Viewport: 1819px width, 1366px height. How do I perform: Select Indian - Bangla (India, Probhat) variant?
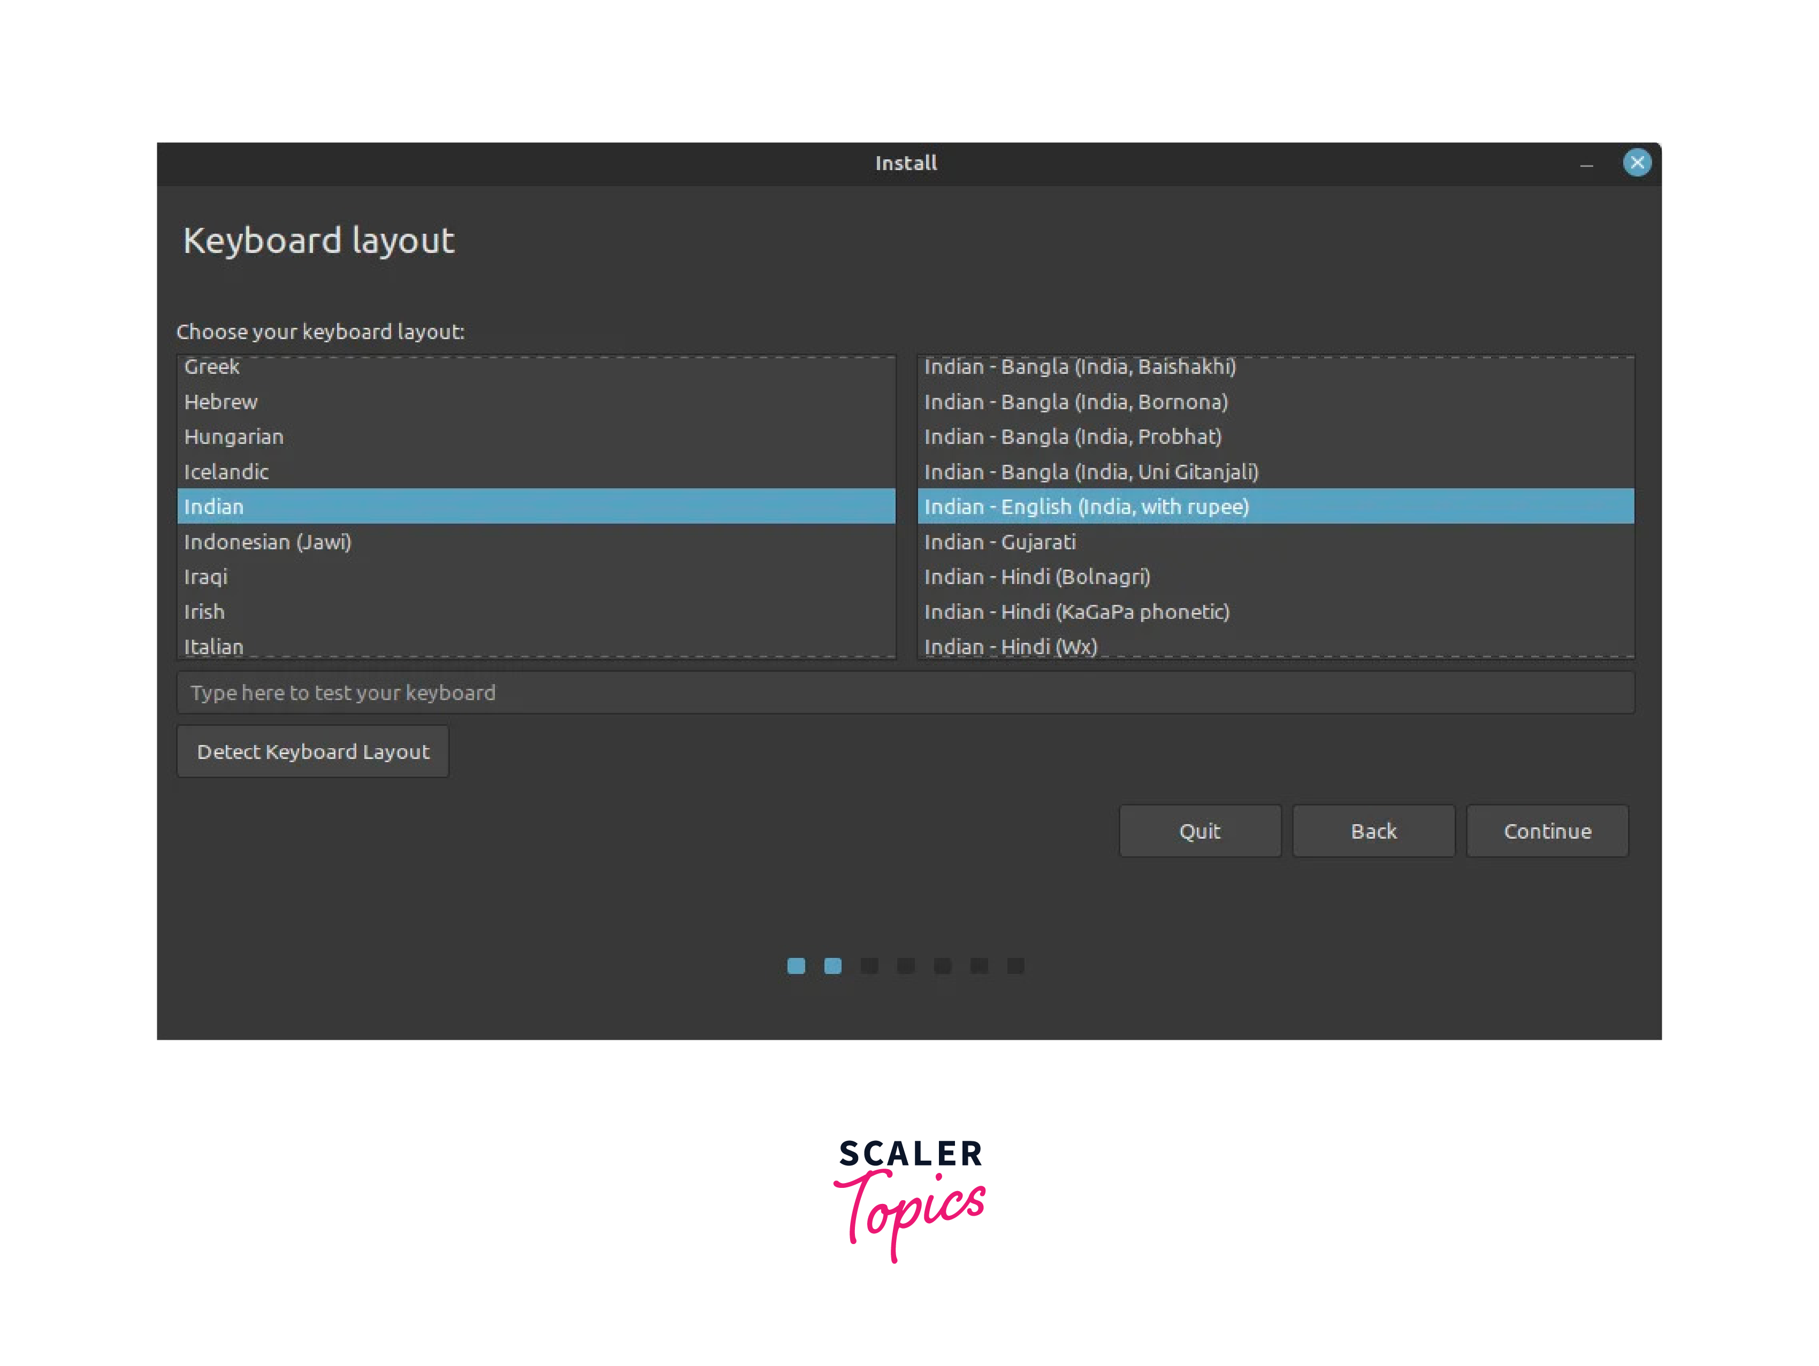click(1072, 438)
